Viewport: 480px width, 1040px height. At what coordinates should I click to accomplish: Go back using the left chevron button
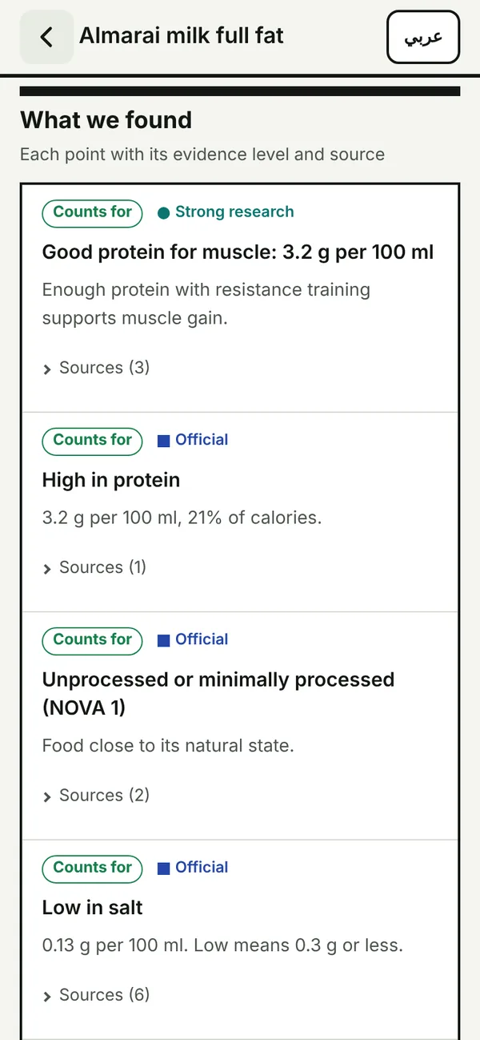click(x=46, y=37)
